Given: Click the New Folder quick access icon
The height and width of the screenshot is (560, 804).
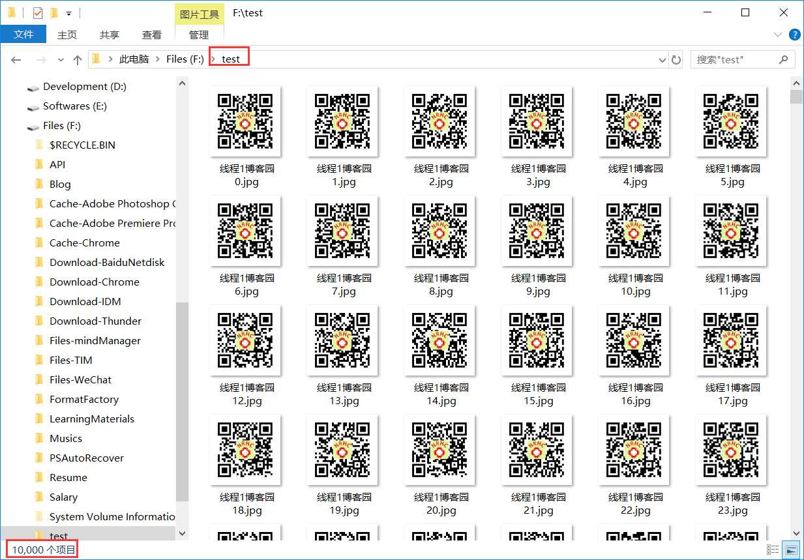Looking at the screenshot, I should [54, 12].
